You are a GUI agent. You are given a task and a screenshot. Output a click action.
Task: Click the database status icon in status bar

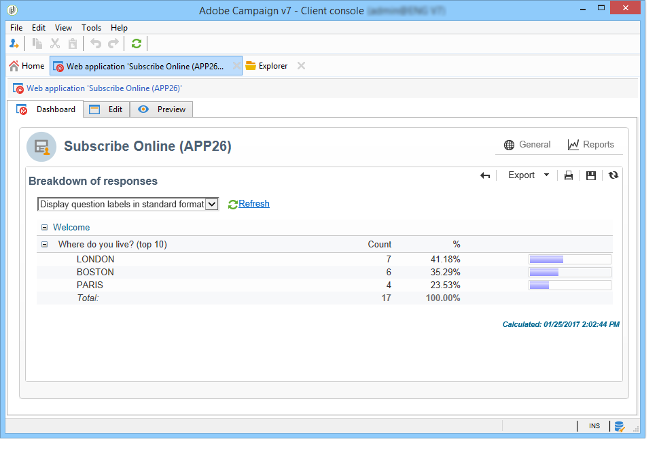[x=620, y=426]
